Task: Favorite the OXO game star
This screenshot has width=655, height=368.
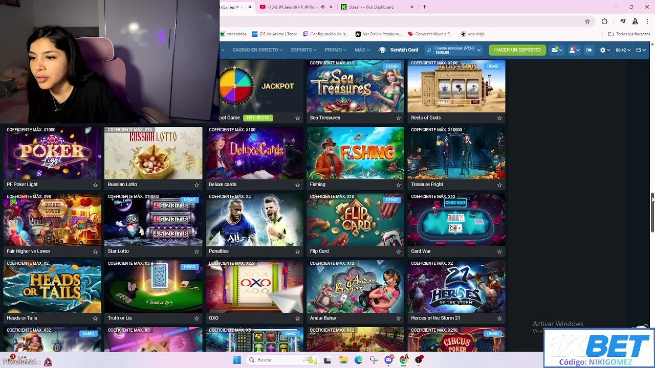Action: click(x=297, y=318)
